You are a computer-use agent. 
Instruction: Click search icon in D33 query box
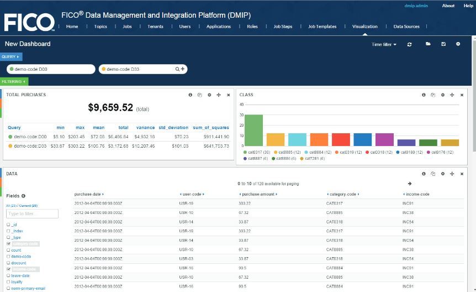point(178,69)
